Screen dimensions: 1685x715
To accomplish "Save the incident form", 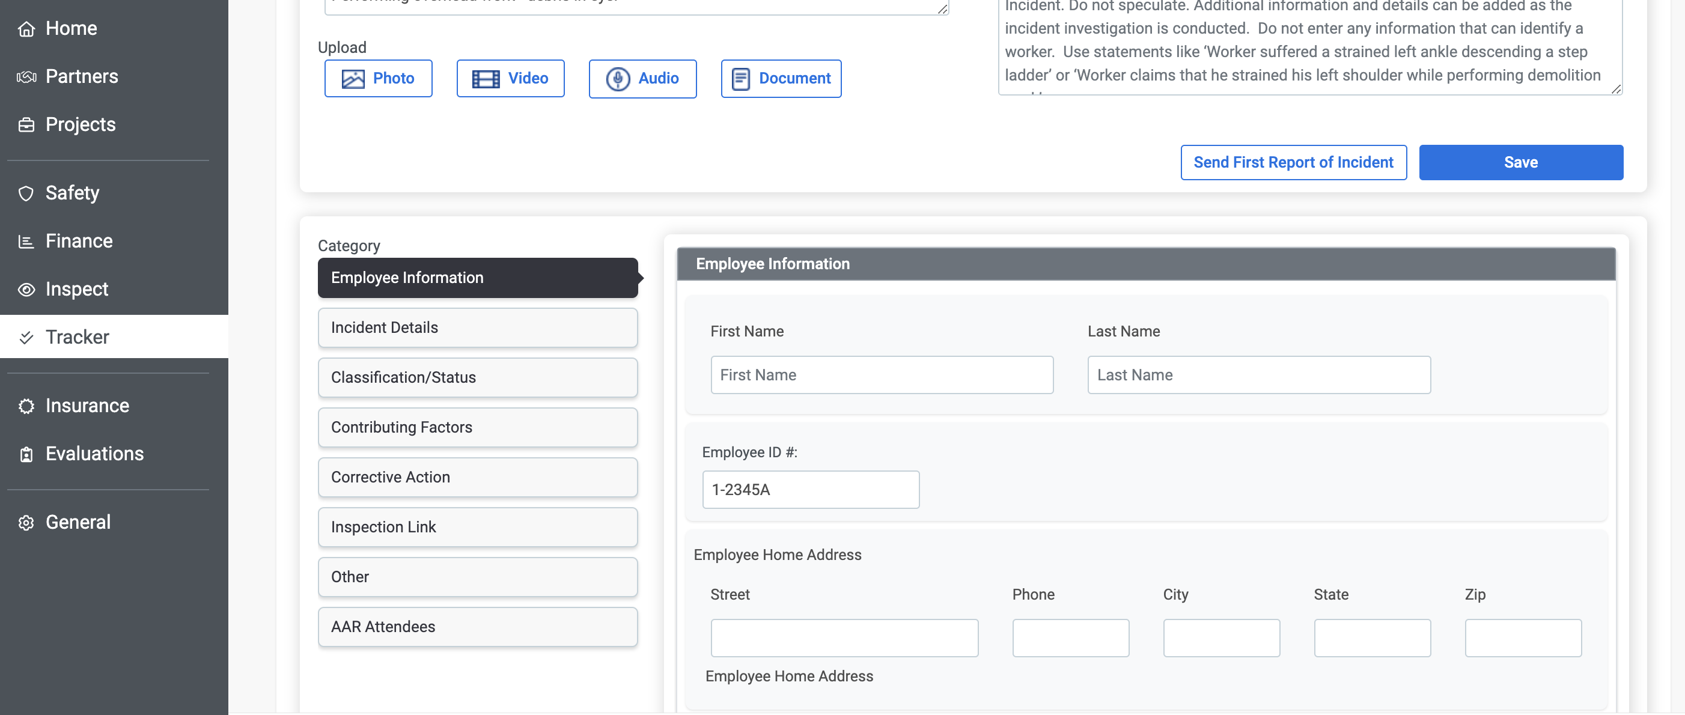I will tap(1521, 162).
